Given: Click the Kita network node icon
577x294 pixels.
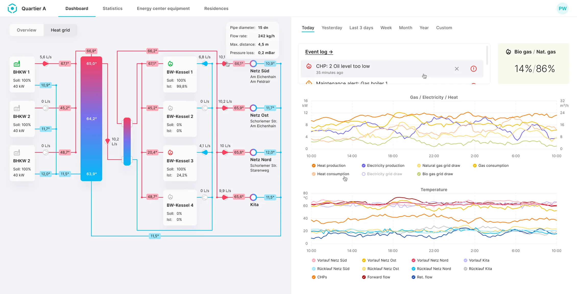Looking at the screenshot, I should pyautogui.click(x=253, y=197).
